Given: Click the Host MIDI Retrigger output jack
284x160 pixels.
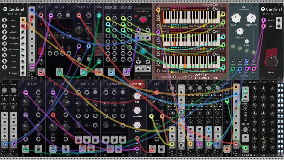Looking at the screenshot, I should point(23,73).
